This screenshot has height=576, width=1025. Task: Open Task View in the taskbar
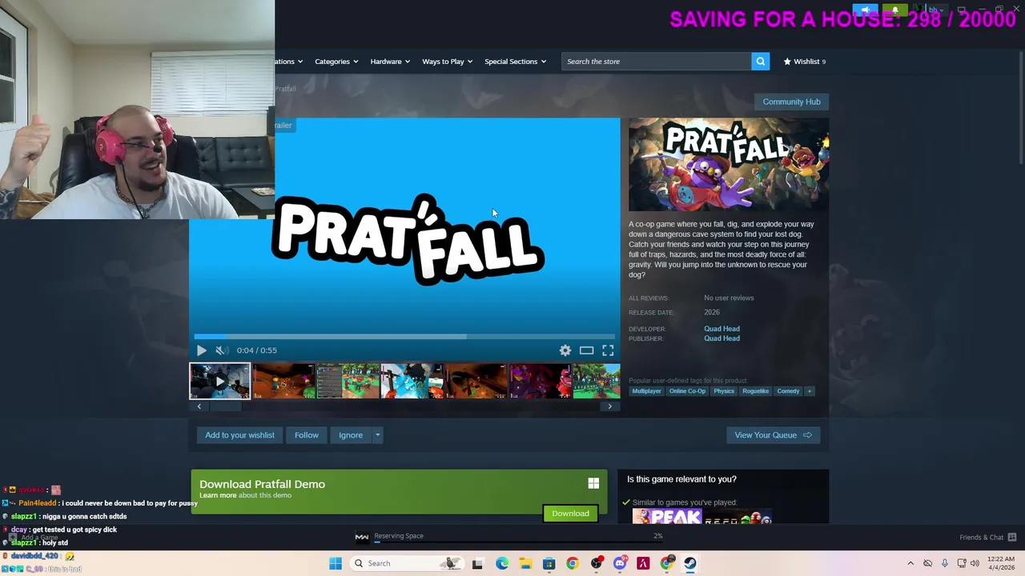point(477,563)
